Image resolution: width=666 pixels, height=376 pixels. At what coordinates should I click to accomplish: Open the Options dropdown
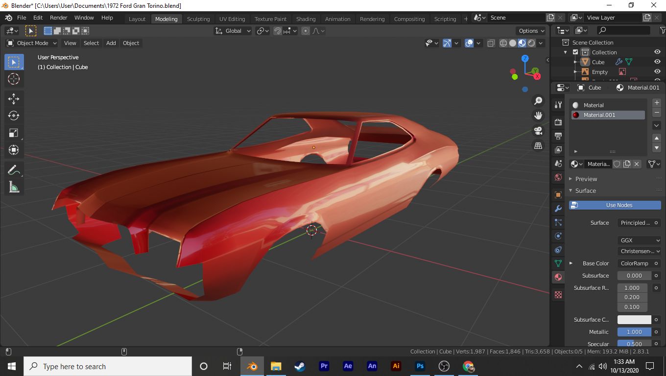click(x=531, y=31)
